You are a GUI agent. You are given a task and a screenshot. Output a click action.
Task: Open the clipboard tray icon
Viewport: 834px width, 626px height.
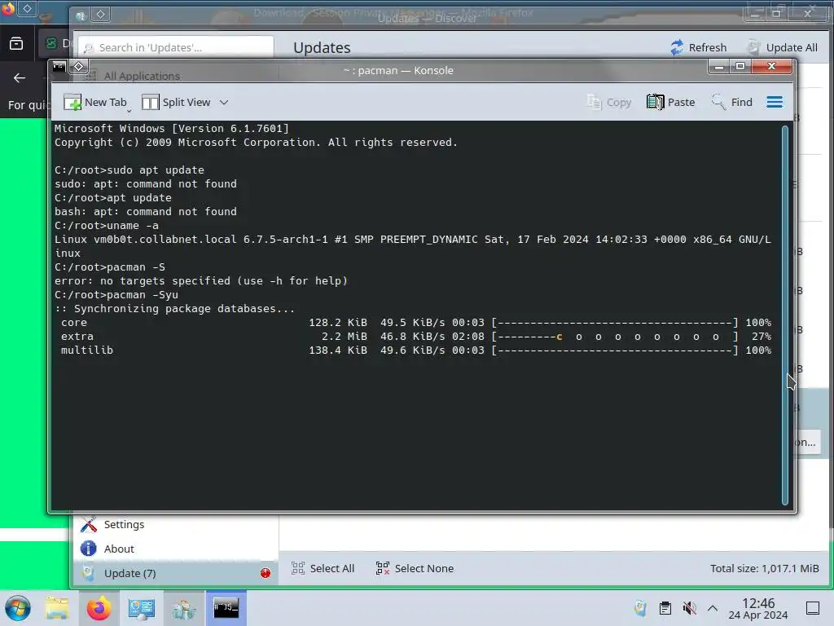coord(665,608)
